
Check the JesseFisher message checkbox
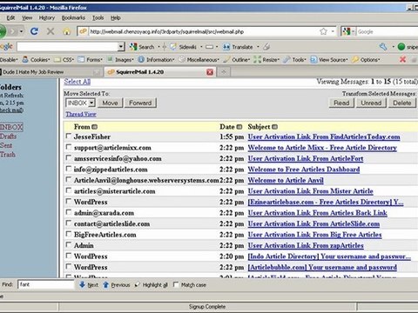69,136
